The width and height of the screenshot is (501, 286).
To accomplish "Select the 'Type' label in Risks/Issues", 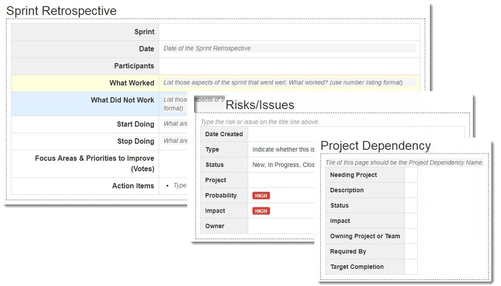I will [x=212, y=150].
